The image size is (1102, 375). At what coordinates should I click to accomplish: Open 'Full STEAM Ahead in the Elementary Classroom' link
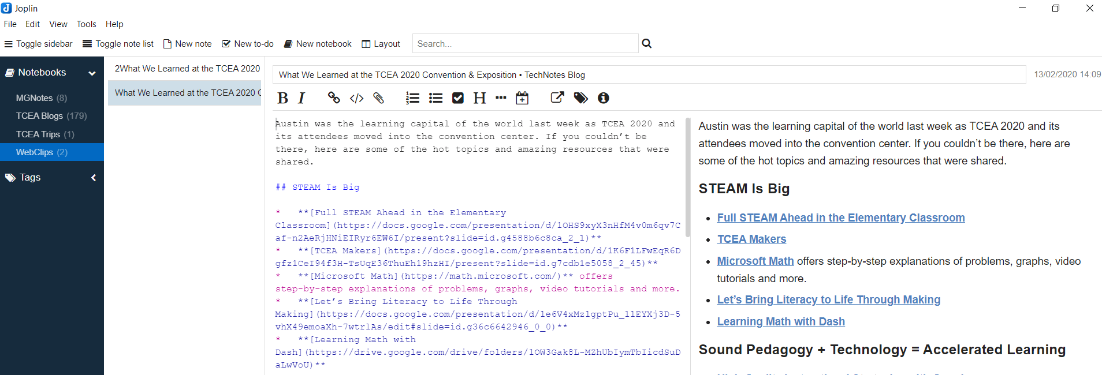(x=841, y=217)
